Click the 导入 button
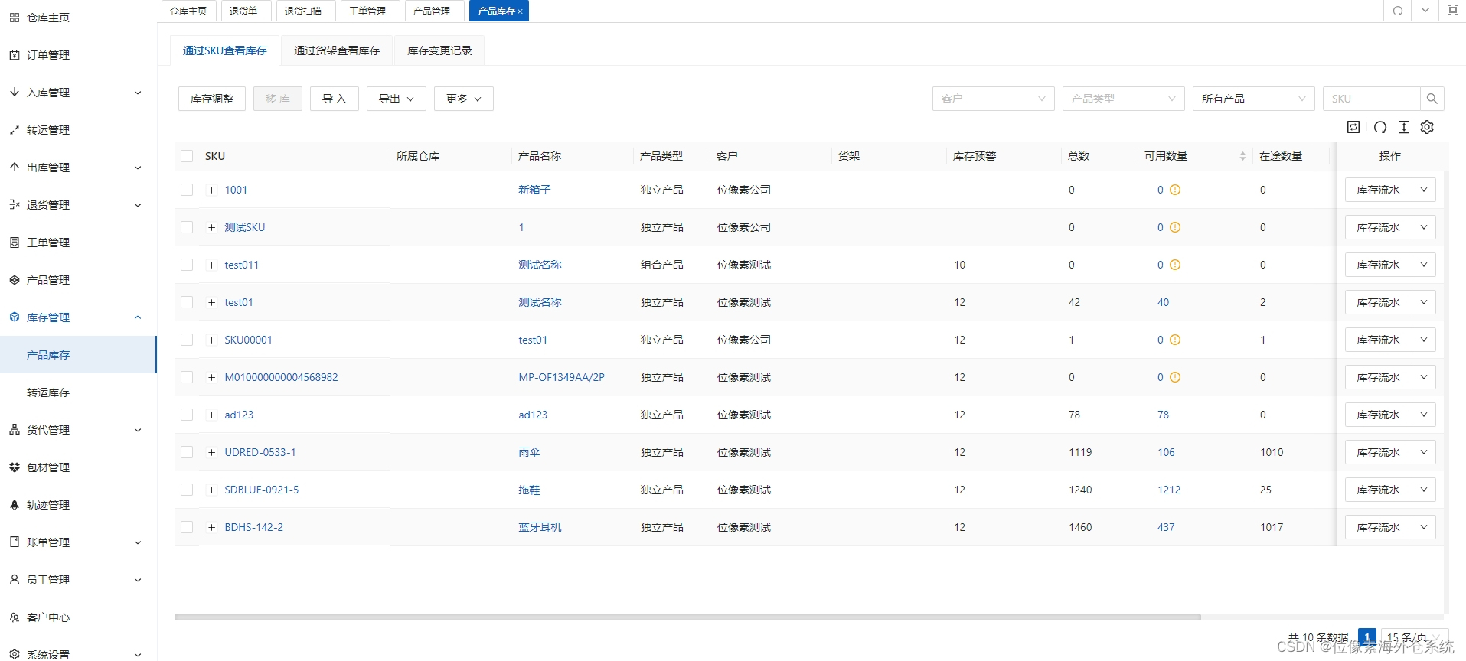This screenshot has width=1466, height=661. click(334, 99)
